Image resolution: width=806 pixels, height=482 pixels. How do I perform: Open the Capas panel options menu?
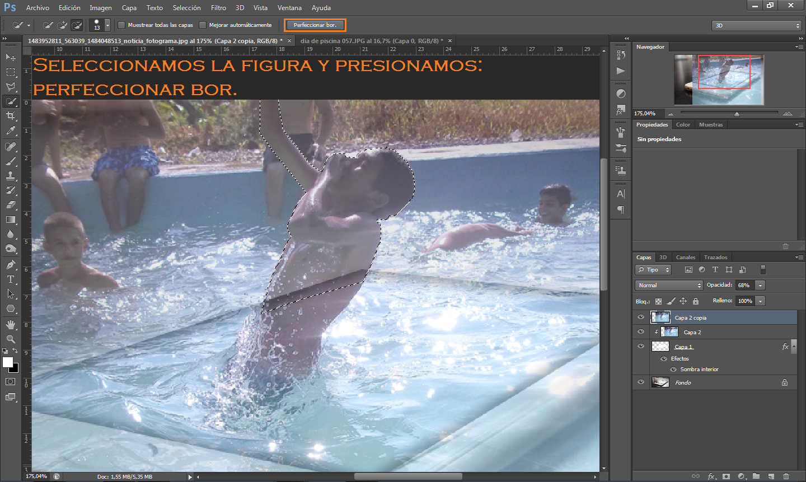tap(799, 258)
